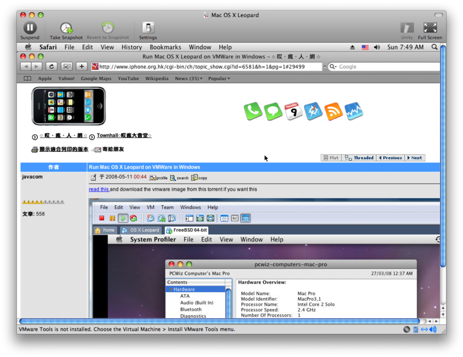
Task: Open the Help menu in Safari
Action: pyautogui.click(x=225, y=47)
